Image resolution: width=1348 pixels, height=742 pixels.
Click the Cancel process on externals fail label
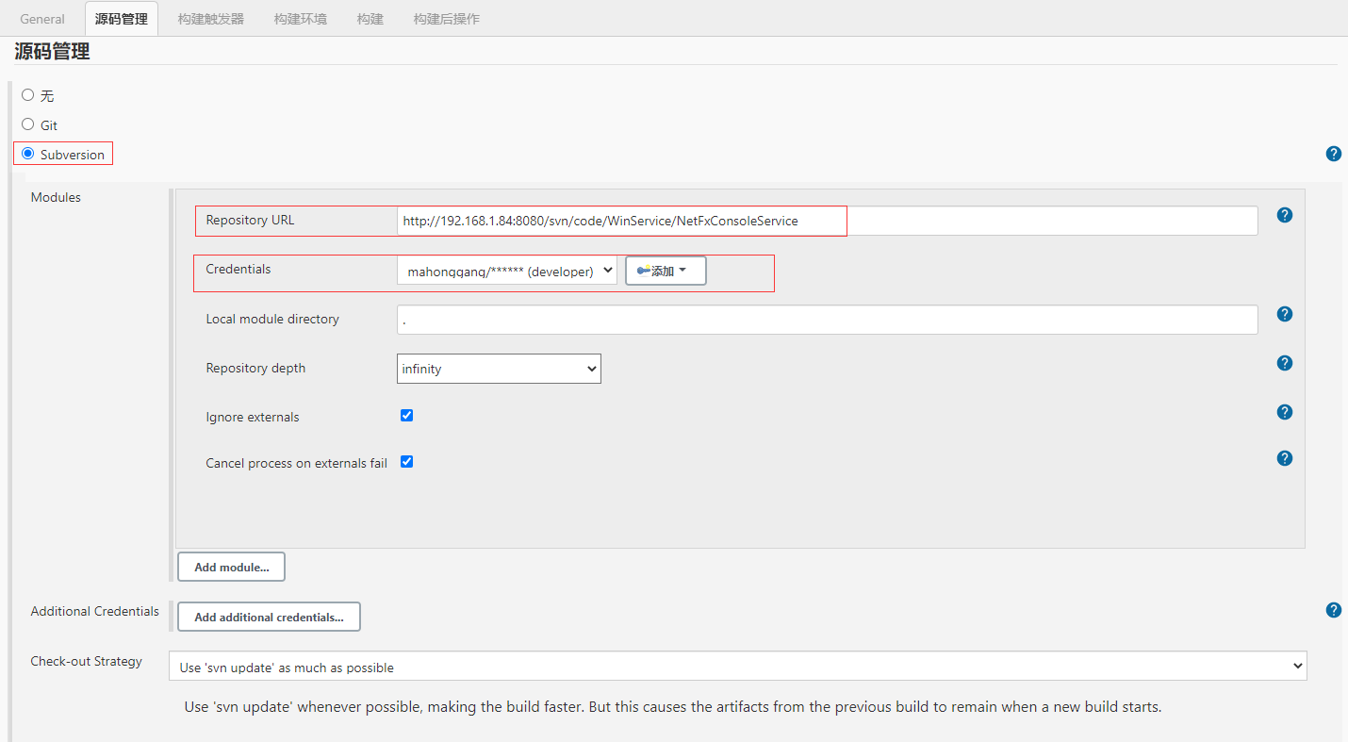296,463
